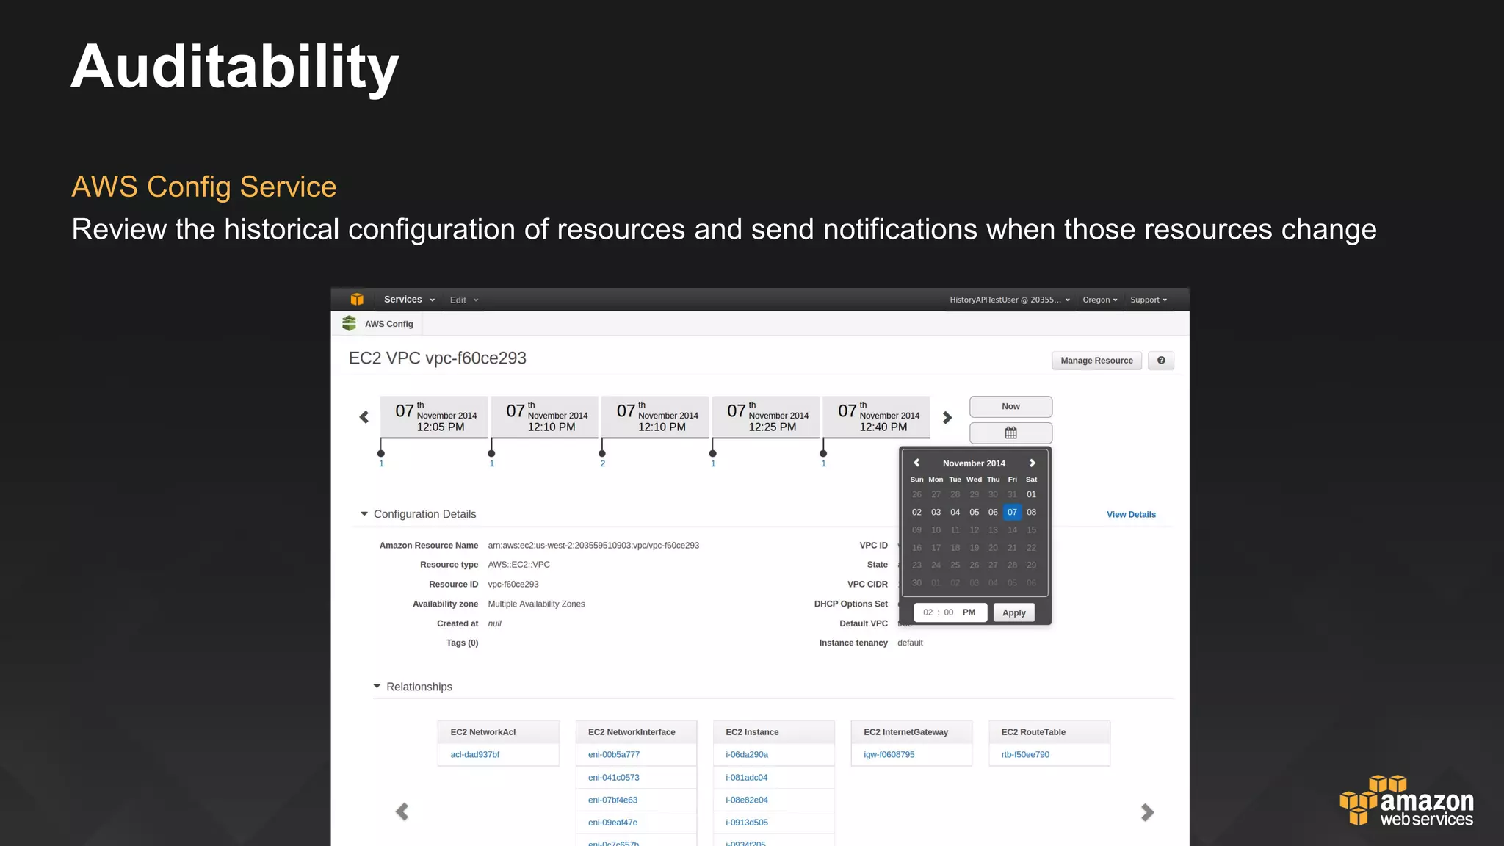Go to previous month in calendar
Viewport: 1504px width, 846px height.
916,463
